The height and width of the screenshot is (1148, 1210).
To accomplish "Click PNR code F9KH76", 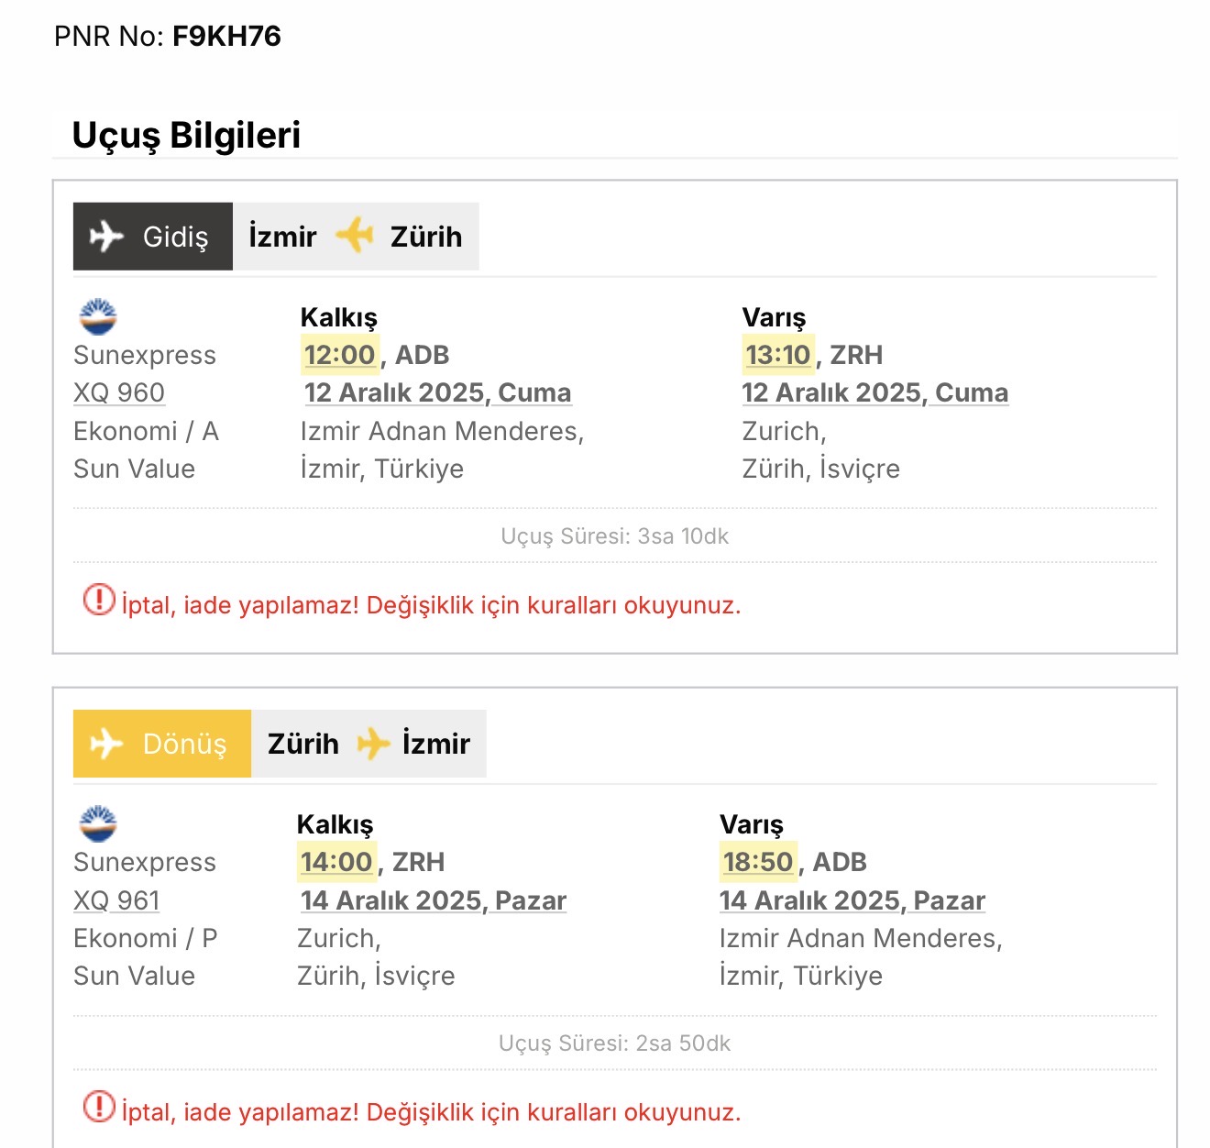I will [x=226, y=36].
